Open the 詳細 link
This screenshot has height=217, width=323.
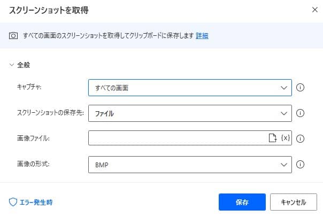pyautogui.click(x=202, y=36)
